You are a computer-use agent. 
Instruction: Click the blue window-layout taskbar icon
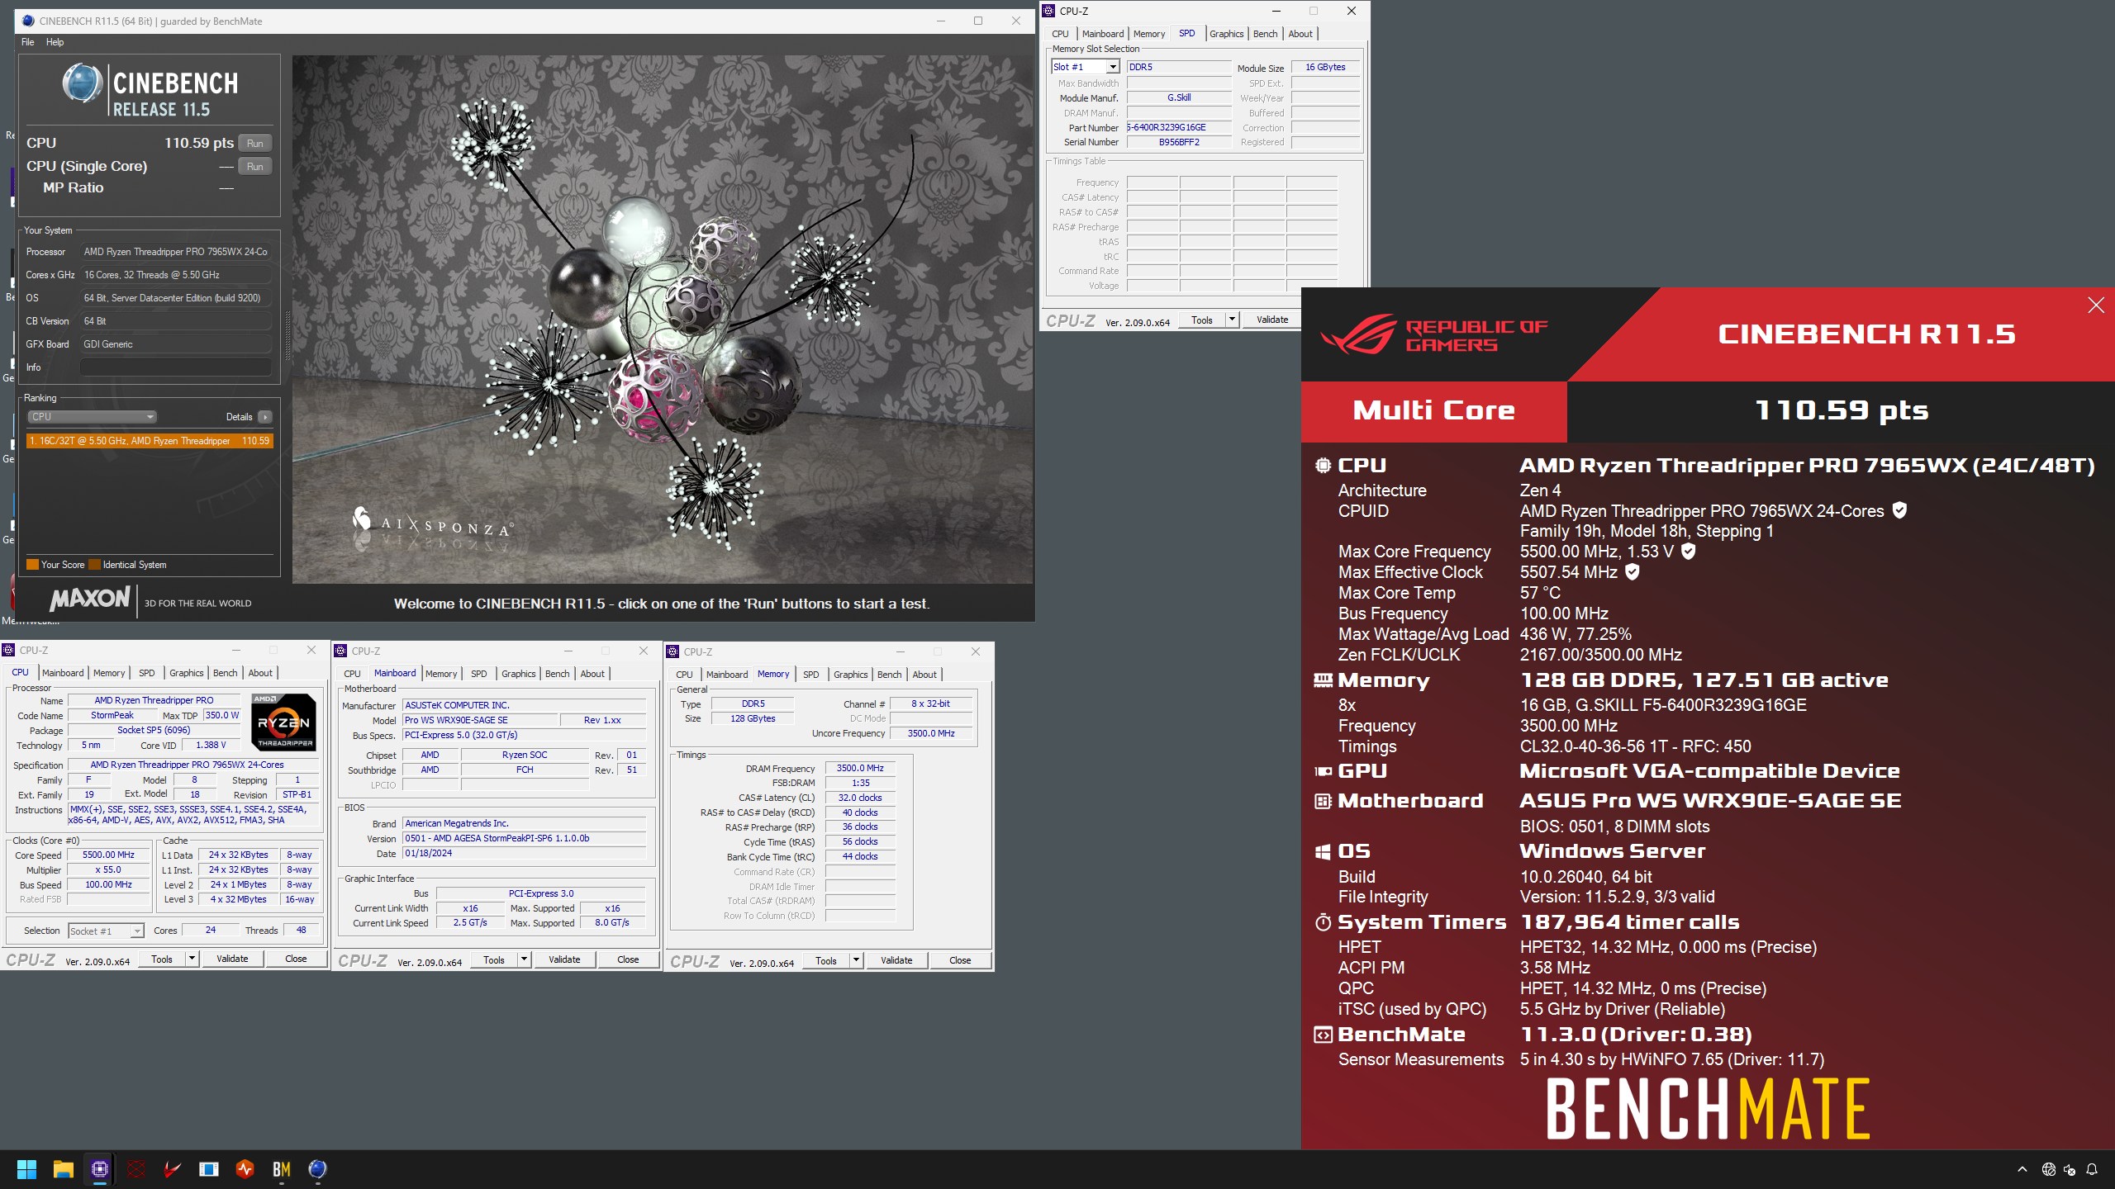(x=209, y=1168)
